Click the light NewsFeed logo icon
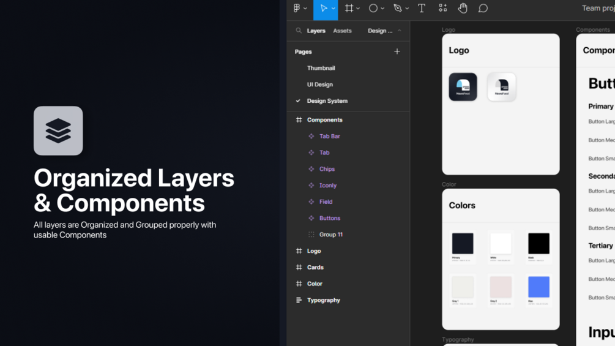The height and width of the screenshot is (346, 615). (502, 87)
